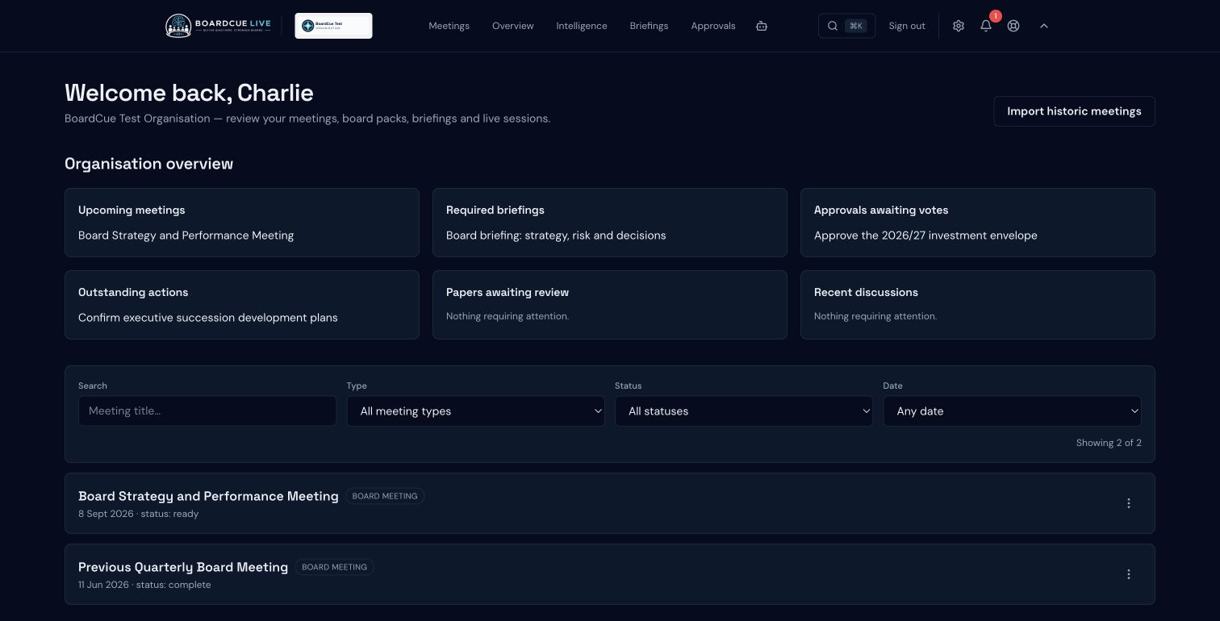
Task: Open the Papers awaiting review card
Action: [610, 305]
